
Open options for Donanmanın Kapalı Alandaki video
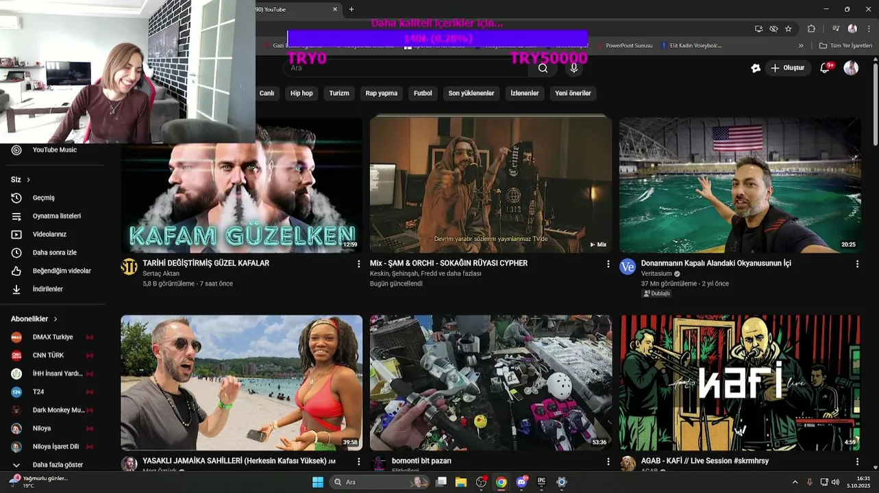(x=857, y=264)
